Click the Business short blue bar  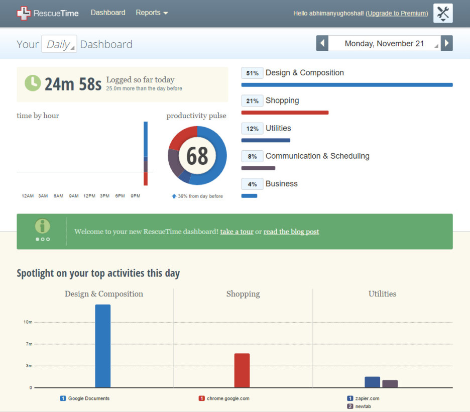point(249,196)
